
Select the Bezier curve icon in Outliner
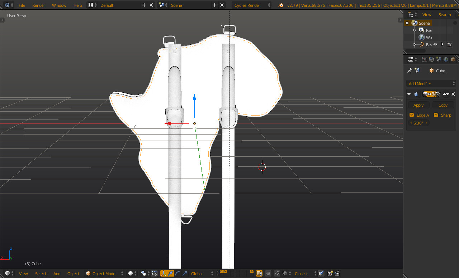(422, 44)
